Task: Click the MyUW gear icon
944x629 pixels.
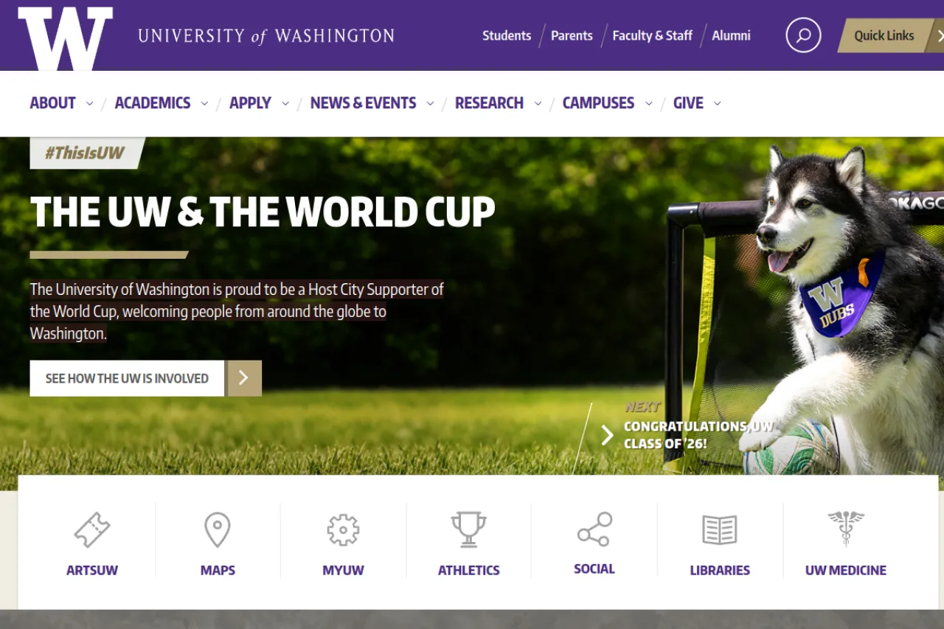Action: tap(343, 530)
